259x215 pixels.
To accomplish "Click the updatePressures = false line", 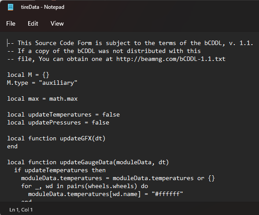I will click(58, 122).
